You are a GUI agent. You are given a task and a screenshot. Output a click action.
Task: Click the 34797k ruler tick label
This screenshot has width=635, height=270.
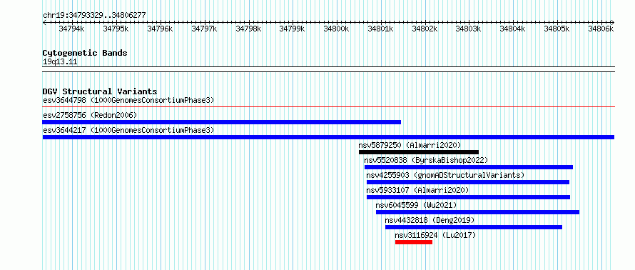coord(204,29)
